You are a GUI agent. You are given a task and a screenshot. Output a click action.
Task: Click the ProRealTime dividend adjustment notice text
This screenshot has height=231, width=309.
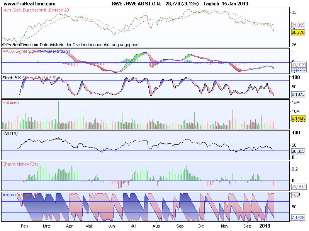[x=71, y=45]
